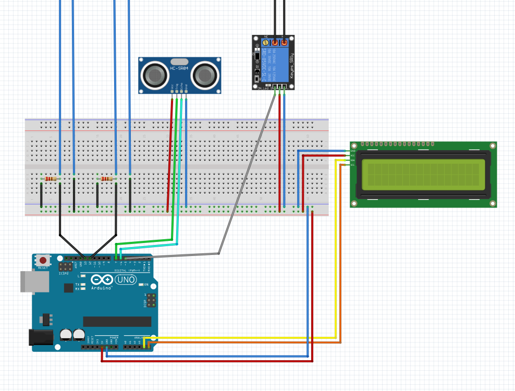Click the ICSP header near ON LED
This screenshot has width=515, height=391.
[151, 300]
